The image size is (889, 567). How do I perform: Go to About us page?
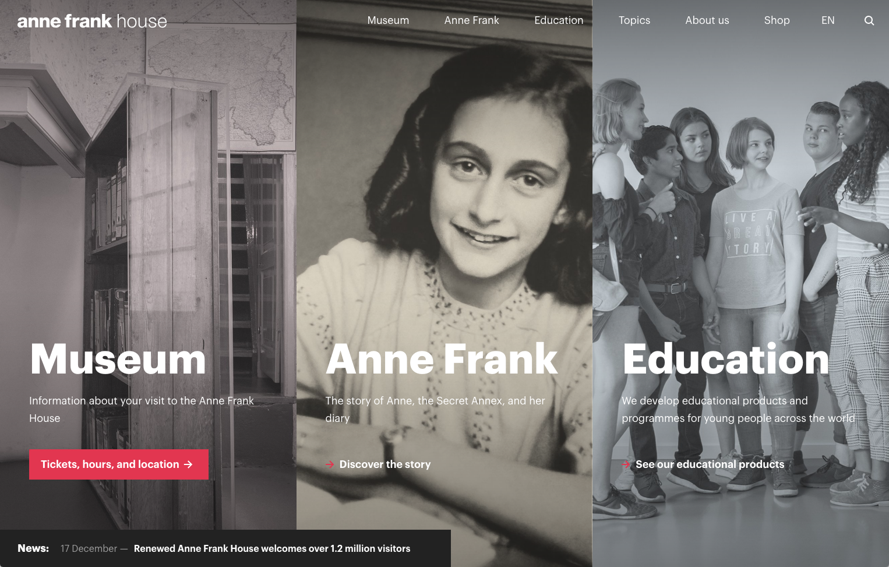[x=707, y=20]
